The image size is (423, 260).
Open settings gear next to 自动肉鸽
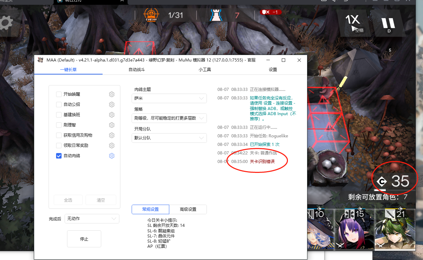click(x=111, y=156)
